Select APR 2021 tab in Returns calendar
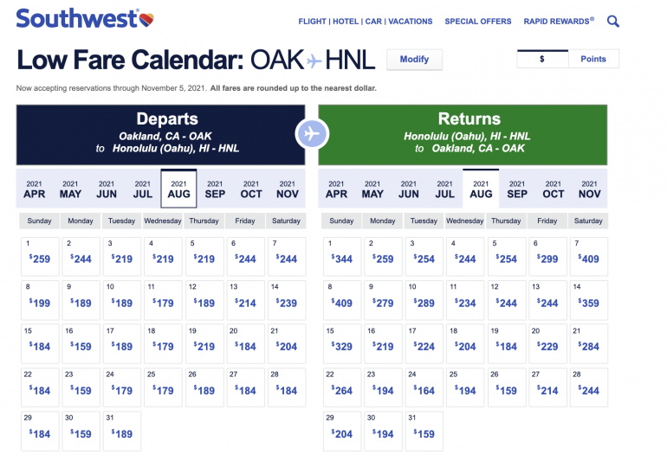 point(336,189)
